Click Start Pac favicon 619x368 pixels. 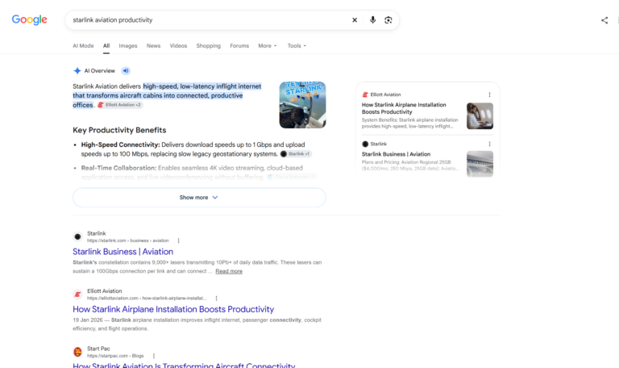(77, 352)
